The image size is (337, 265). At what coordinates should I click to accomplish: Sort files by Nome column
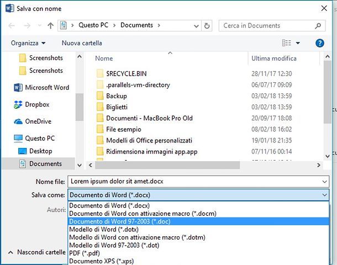[104, 59]
